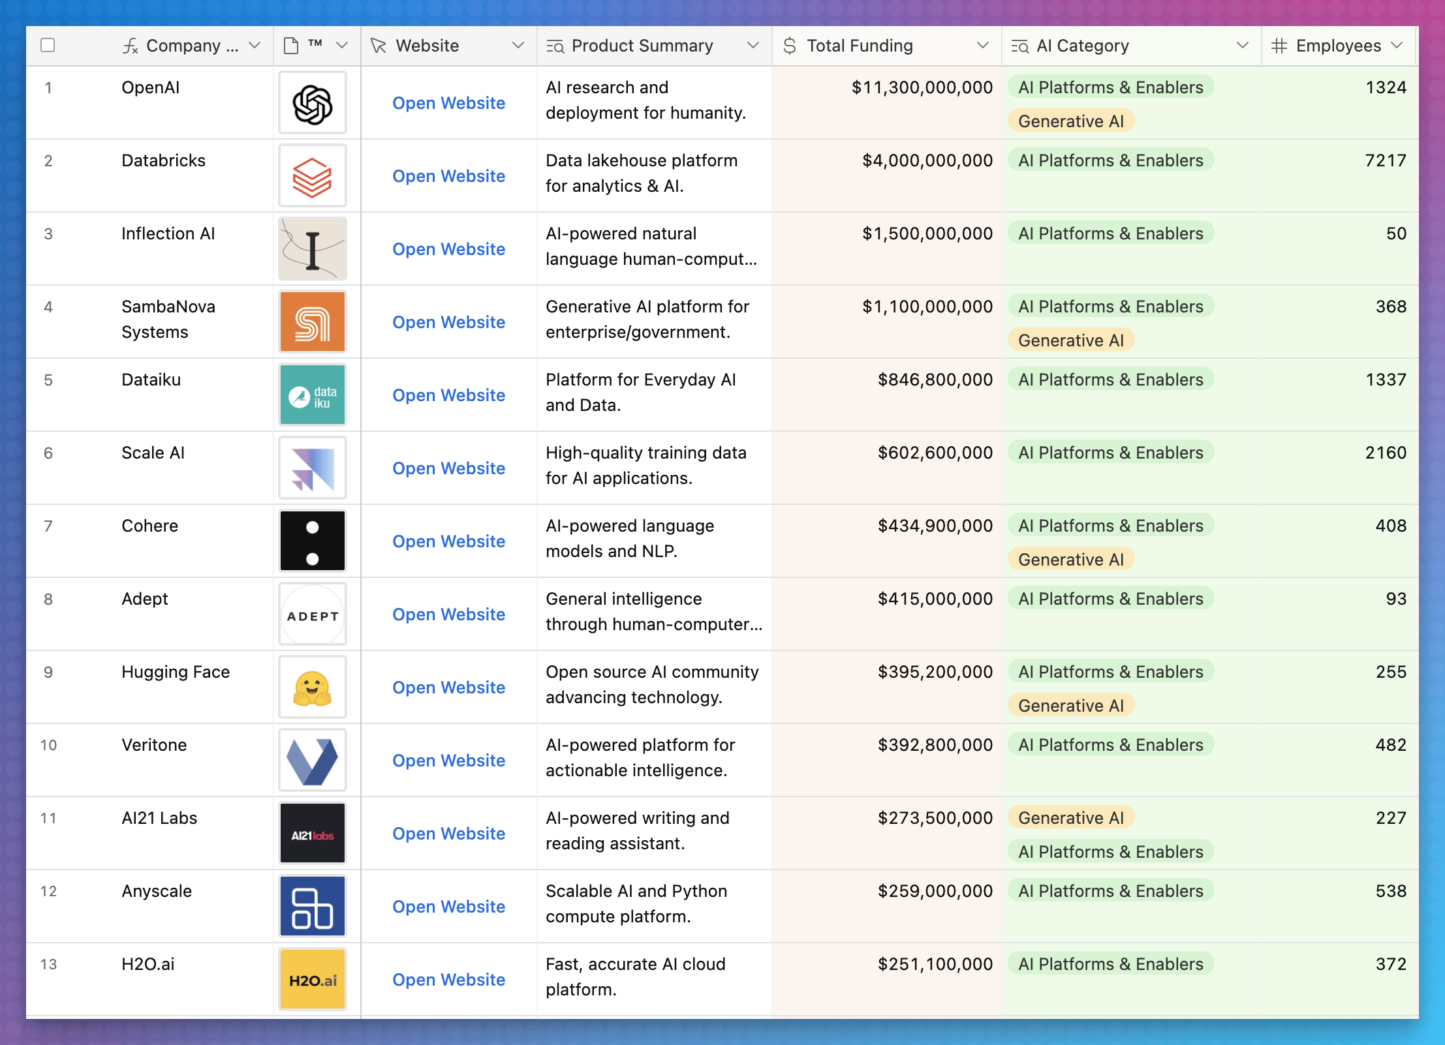Open the Hugging Face emoji logo thumbnail
The image size is (1445, 1045).
[x=313, y=688]
